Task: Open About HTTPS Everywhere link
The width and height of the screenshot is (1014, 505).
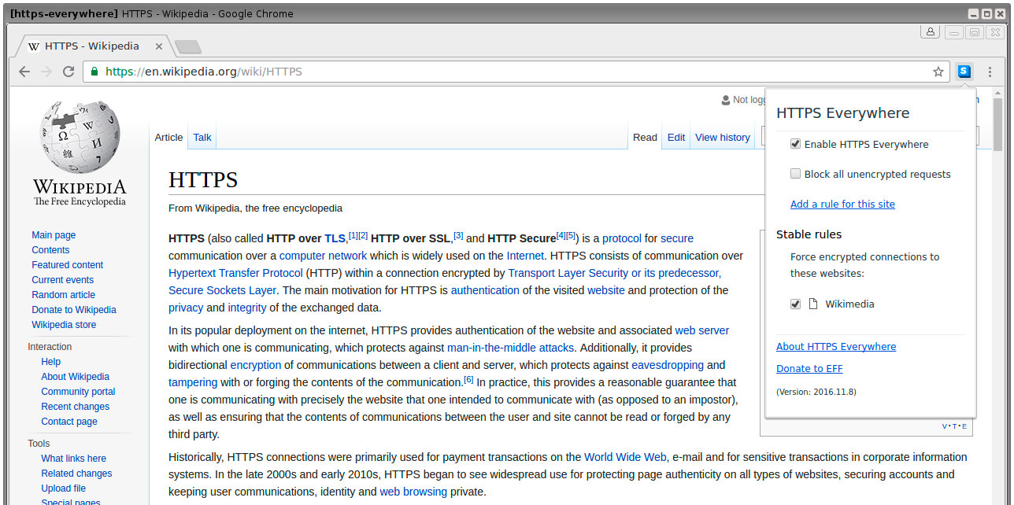Action: 836,347
